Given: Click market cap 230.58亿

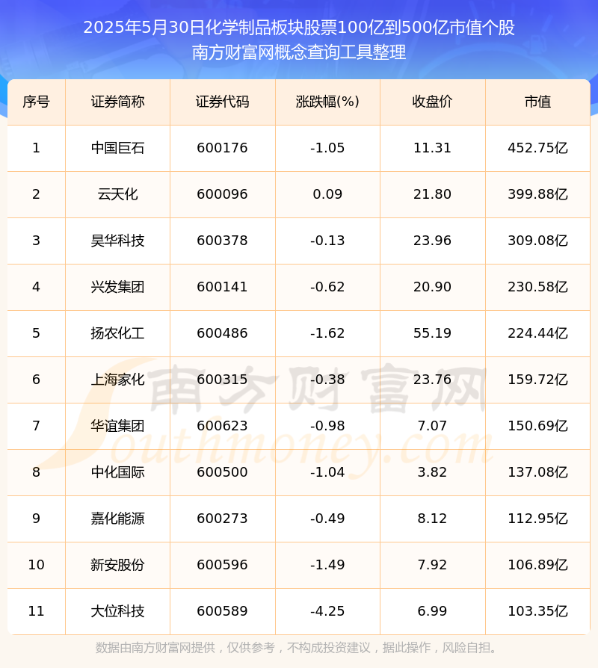Looking at the screenshot, I should click(538, 287).
